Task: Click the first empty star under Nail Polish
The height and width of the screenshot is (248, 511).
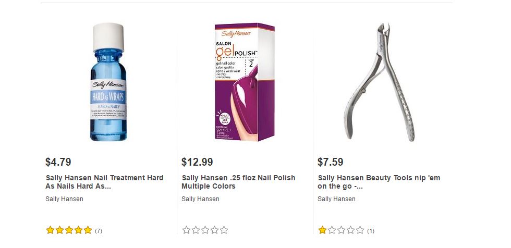Action: 187,230
